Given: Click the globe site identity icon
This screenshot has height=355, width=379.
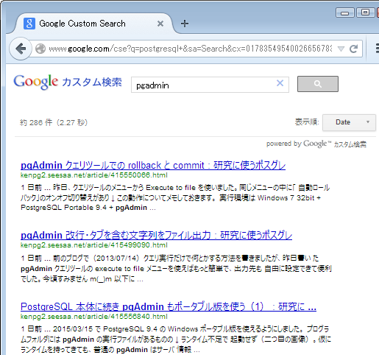Looking at the screenshot, I should tap(40, 49).
